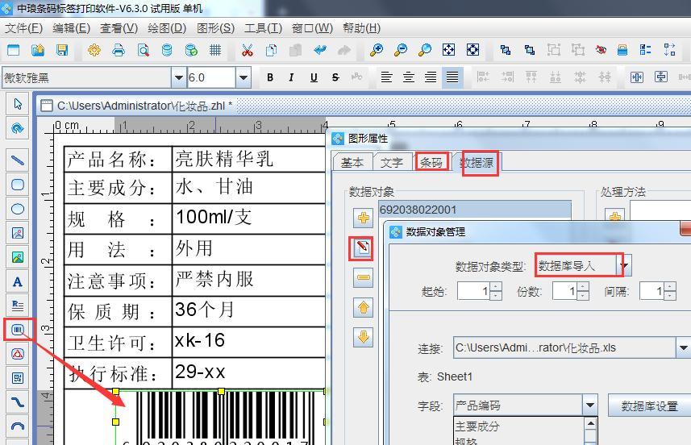This screenshot has width=691, height=445.
Task: Align text left
Action: [x=386, y=77]
